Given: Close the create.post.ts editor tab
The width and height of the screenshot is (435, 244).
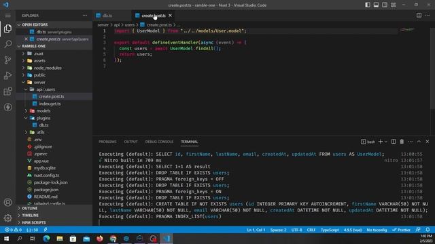Looking at the screenshot, I should click(170, 16).
